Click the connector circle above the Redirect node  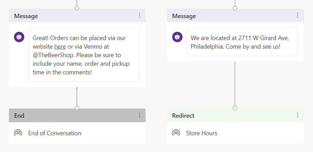[x=235, y=108]
